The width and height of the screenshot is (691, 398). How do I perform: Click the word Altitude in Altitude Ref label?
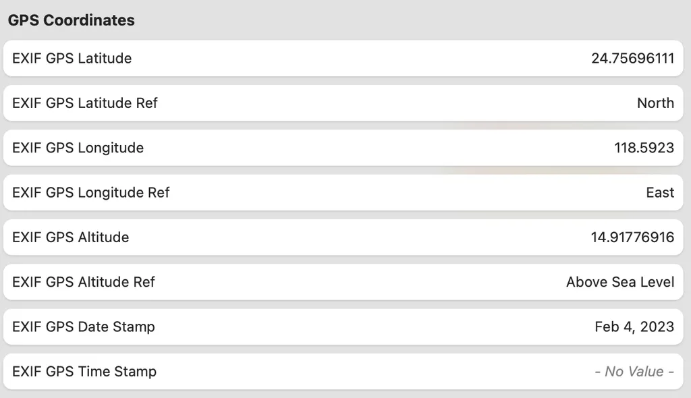pyautogui.click(x=103, y=282)
